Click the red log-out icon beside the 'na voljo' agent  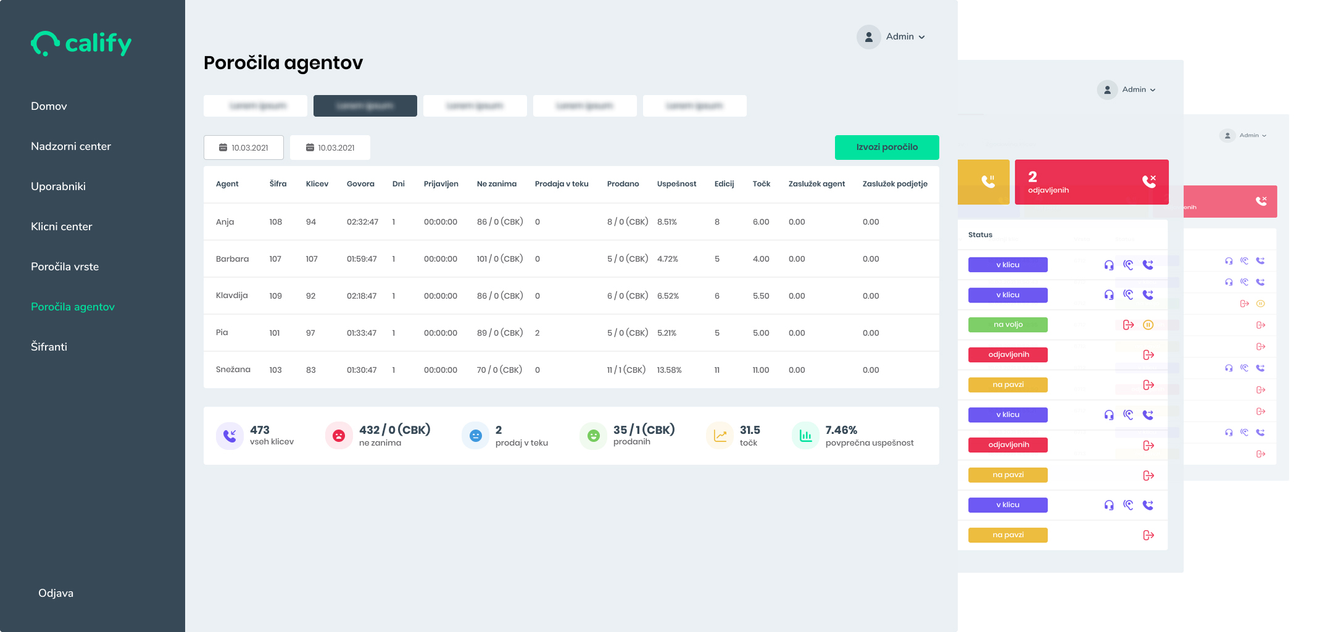pos(1129,324)
